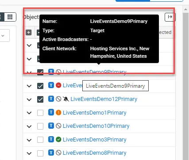The image size is (189, 160).
Task: Click the 'Target' type value in tooltip
Action: [97, 30]
